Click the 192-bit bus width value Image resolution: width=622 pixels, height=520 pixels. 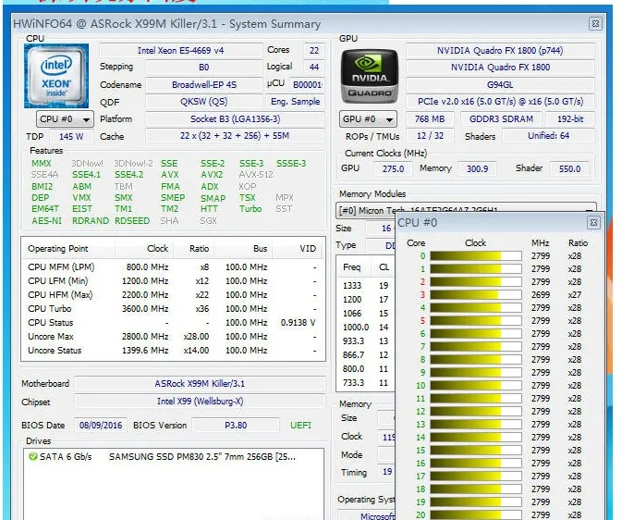[570, 118]
